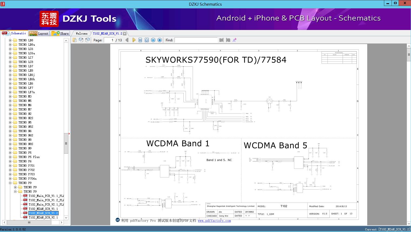Click the document vertical scrollbar thumb
The height and width of the screenshot is (232, 411).
click(409, 54)
